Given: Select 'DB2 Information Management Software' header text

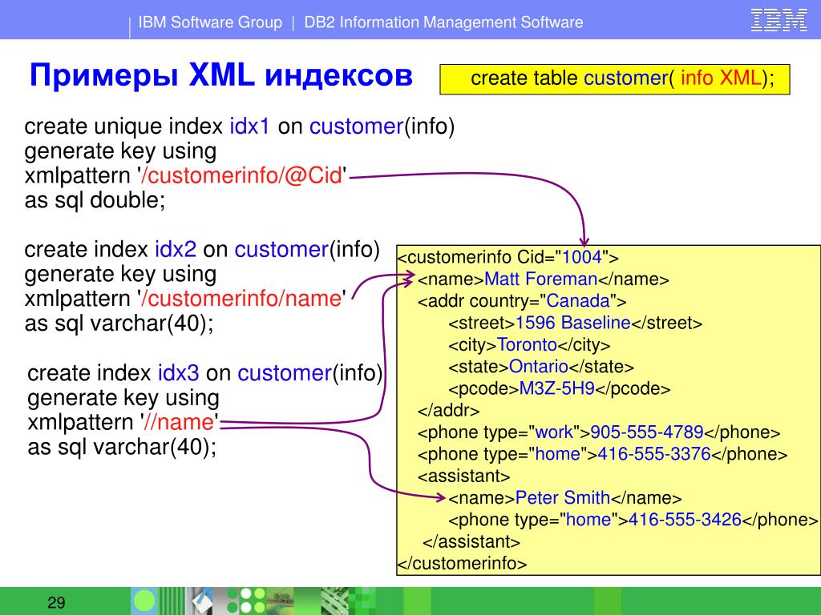Looking at the screenshot, I should tap(443, 22).
